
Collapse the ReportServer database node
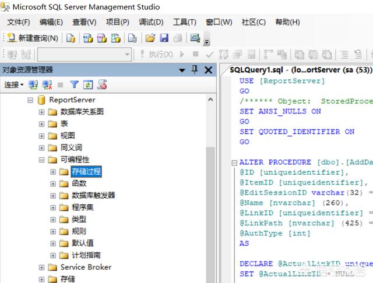tap(30, 100)
